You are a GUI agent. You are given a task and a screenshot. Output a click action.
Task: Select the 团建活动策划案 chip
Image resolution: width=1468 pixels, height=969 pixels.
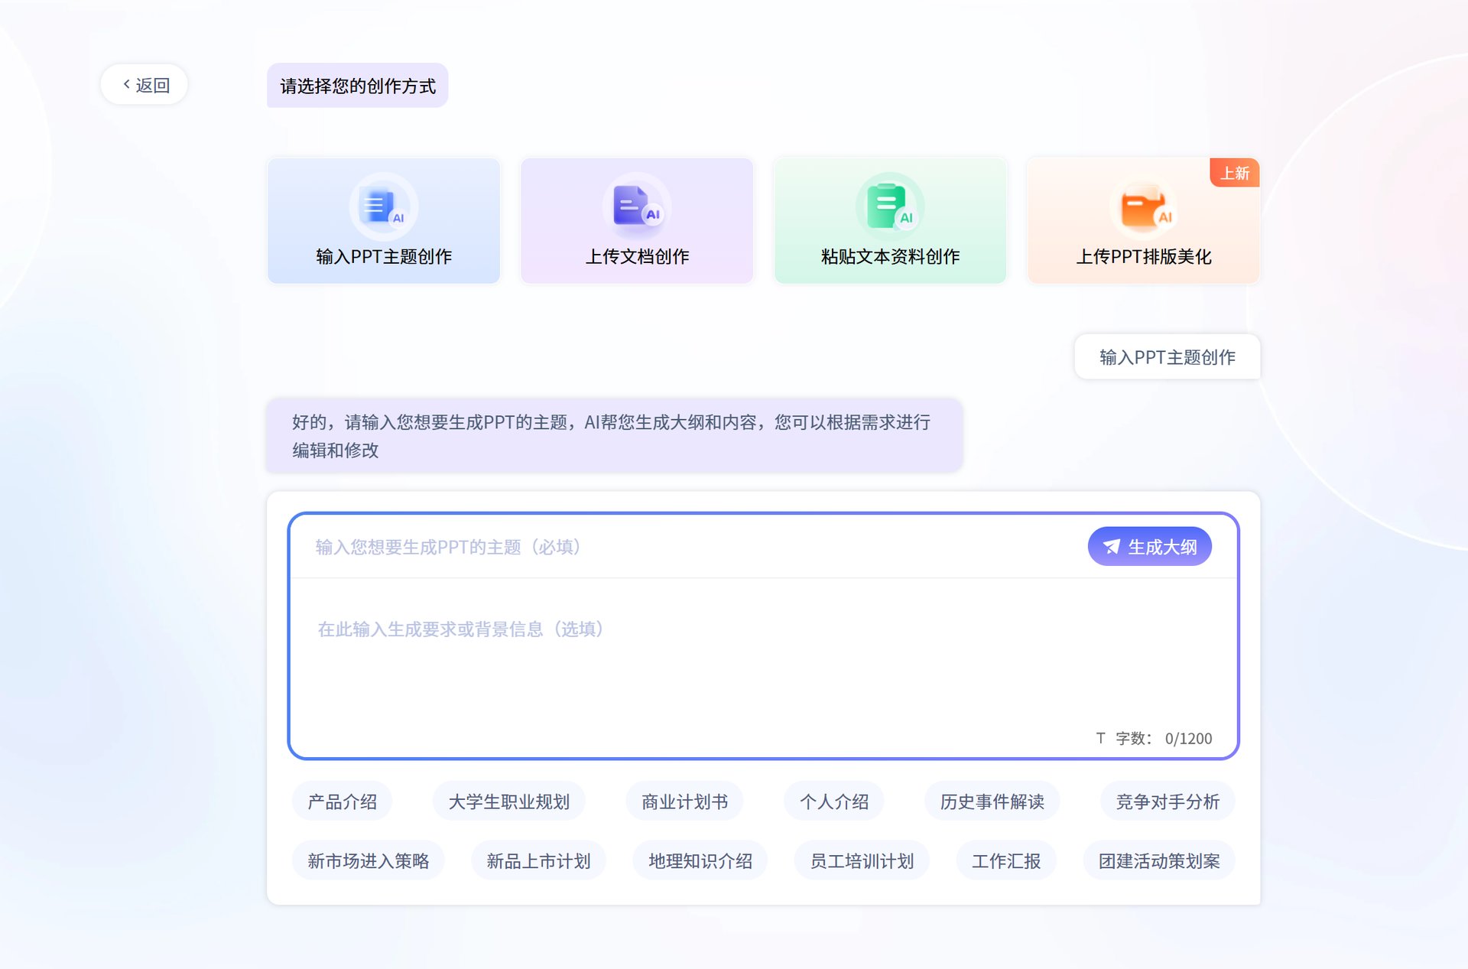[1159, 861]
